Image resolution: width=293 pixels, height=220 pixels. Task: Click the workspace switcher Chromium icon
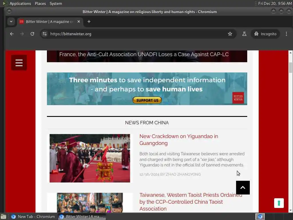(x=260, y=217)
